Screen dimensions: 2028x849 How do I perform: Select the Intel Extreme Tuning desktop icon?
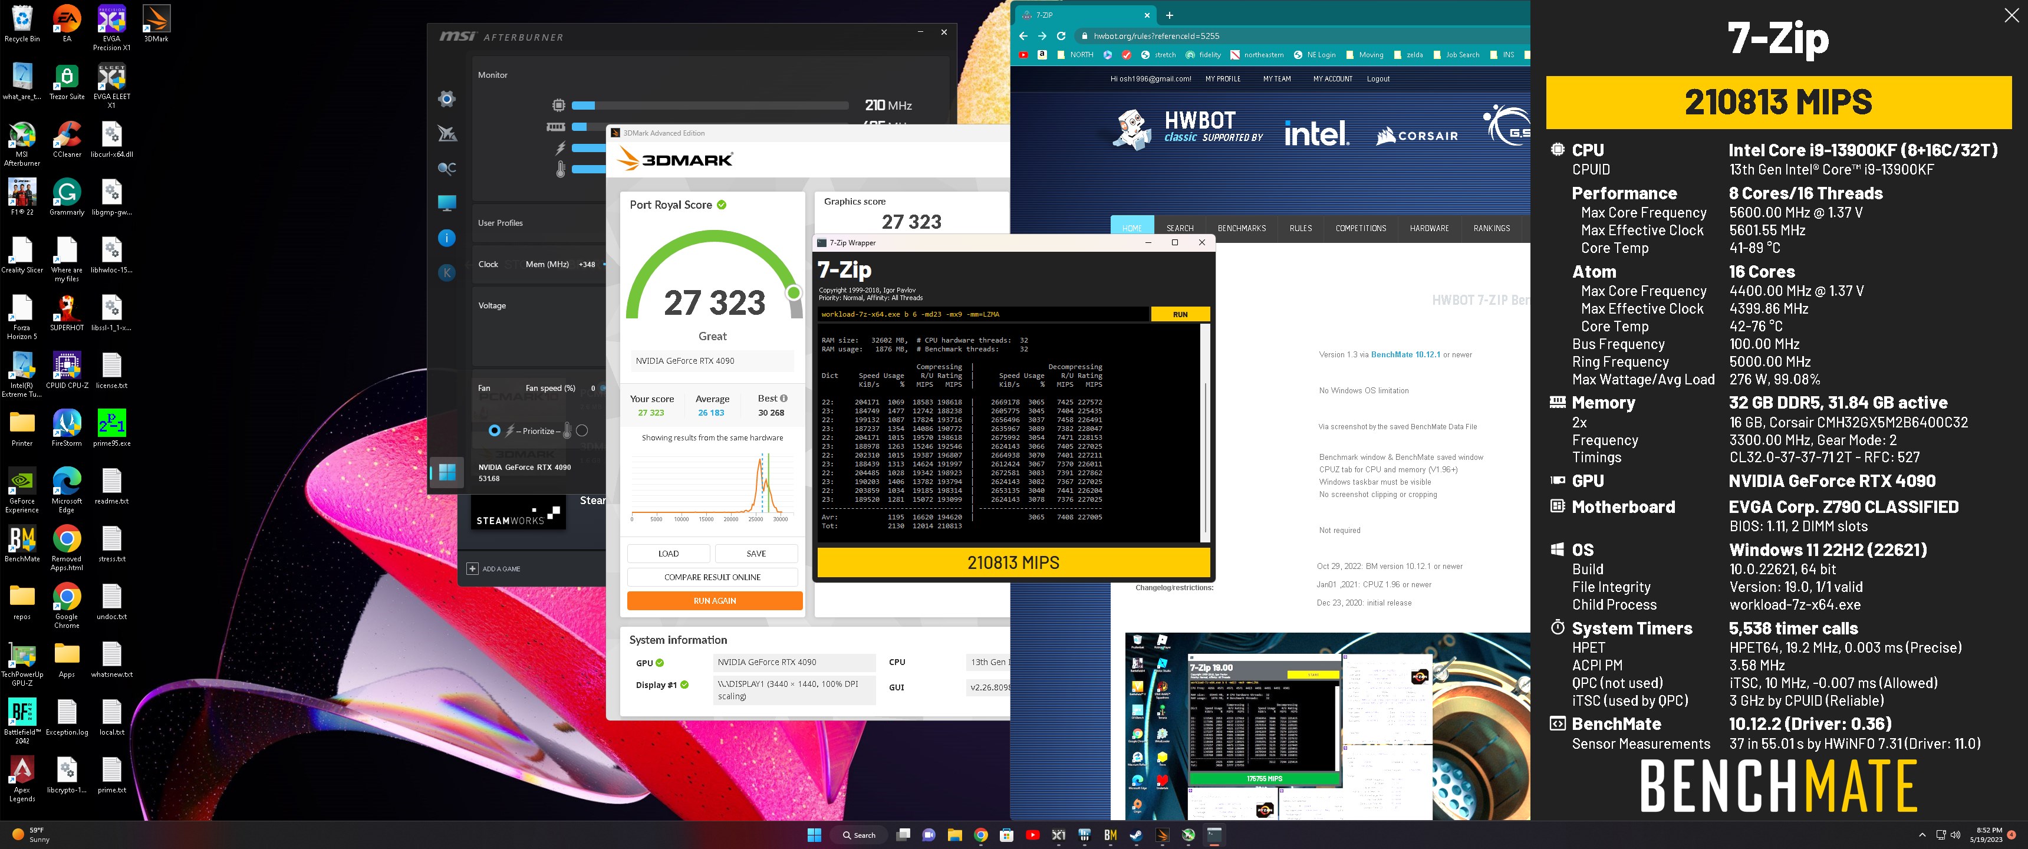coord(22,375)
